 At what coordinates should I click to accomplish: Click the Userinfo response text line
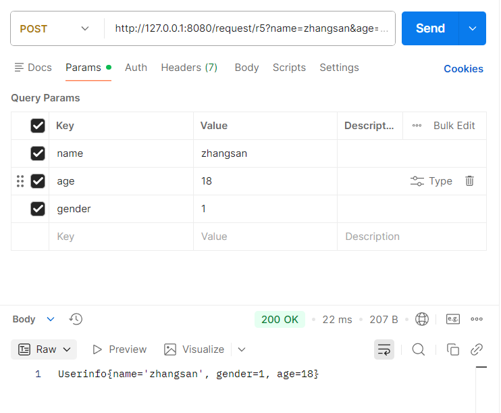click(x=188, y=374)
